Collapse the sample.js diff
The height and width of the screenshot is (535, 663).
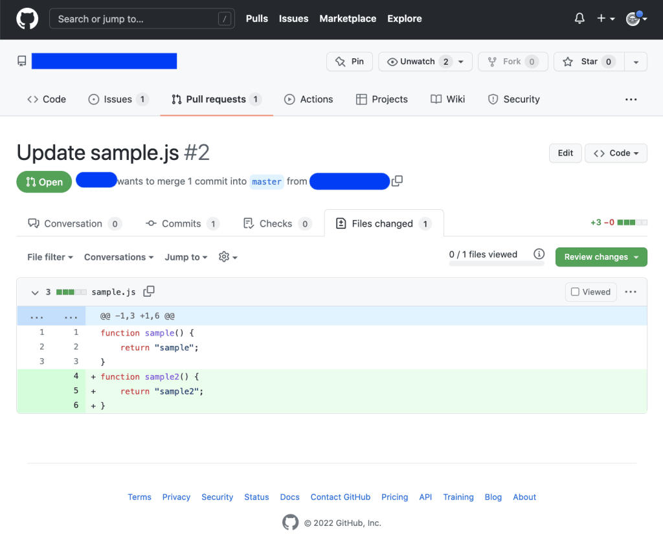click(x=35, y=292)
